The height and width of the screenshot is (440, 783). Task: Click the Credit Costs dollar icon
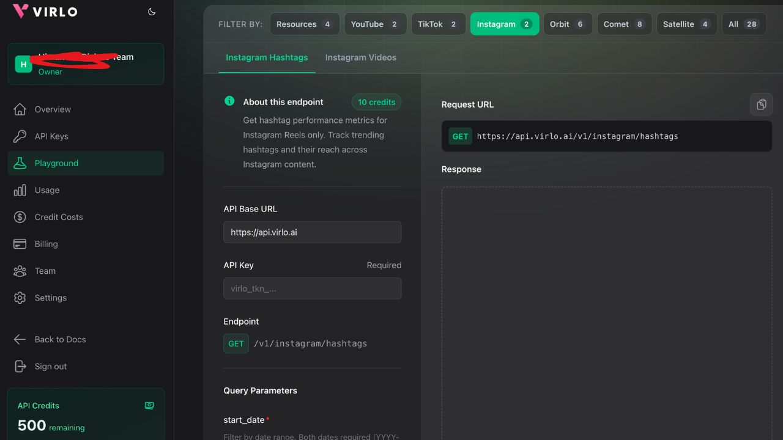[x=20, y=217]
